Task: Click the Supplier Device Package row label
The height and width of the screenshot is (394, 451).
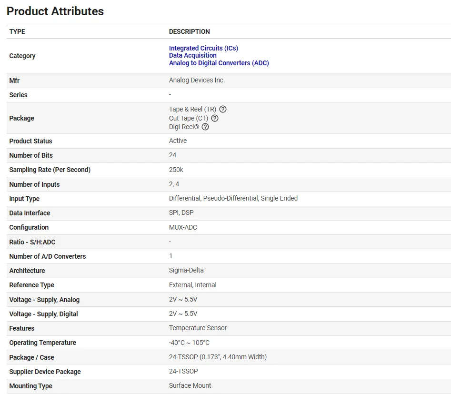Action: 45,372
